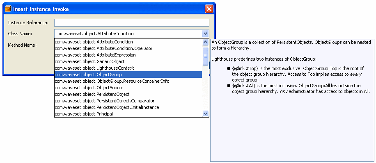The image size is (376, 163).
Task: Click the list scrollbar down arrow
Action: (x=206, y=113)
